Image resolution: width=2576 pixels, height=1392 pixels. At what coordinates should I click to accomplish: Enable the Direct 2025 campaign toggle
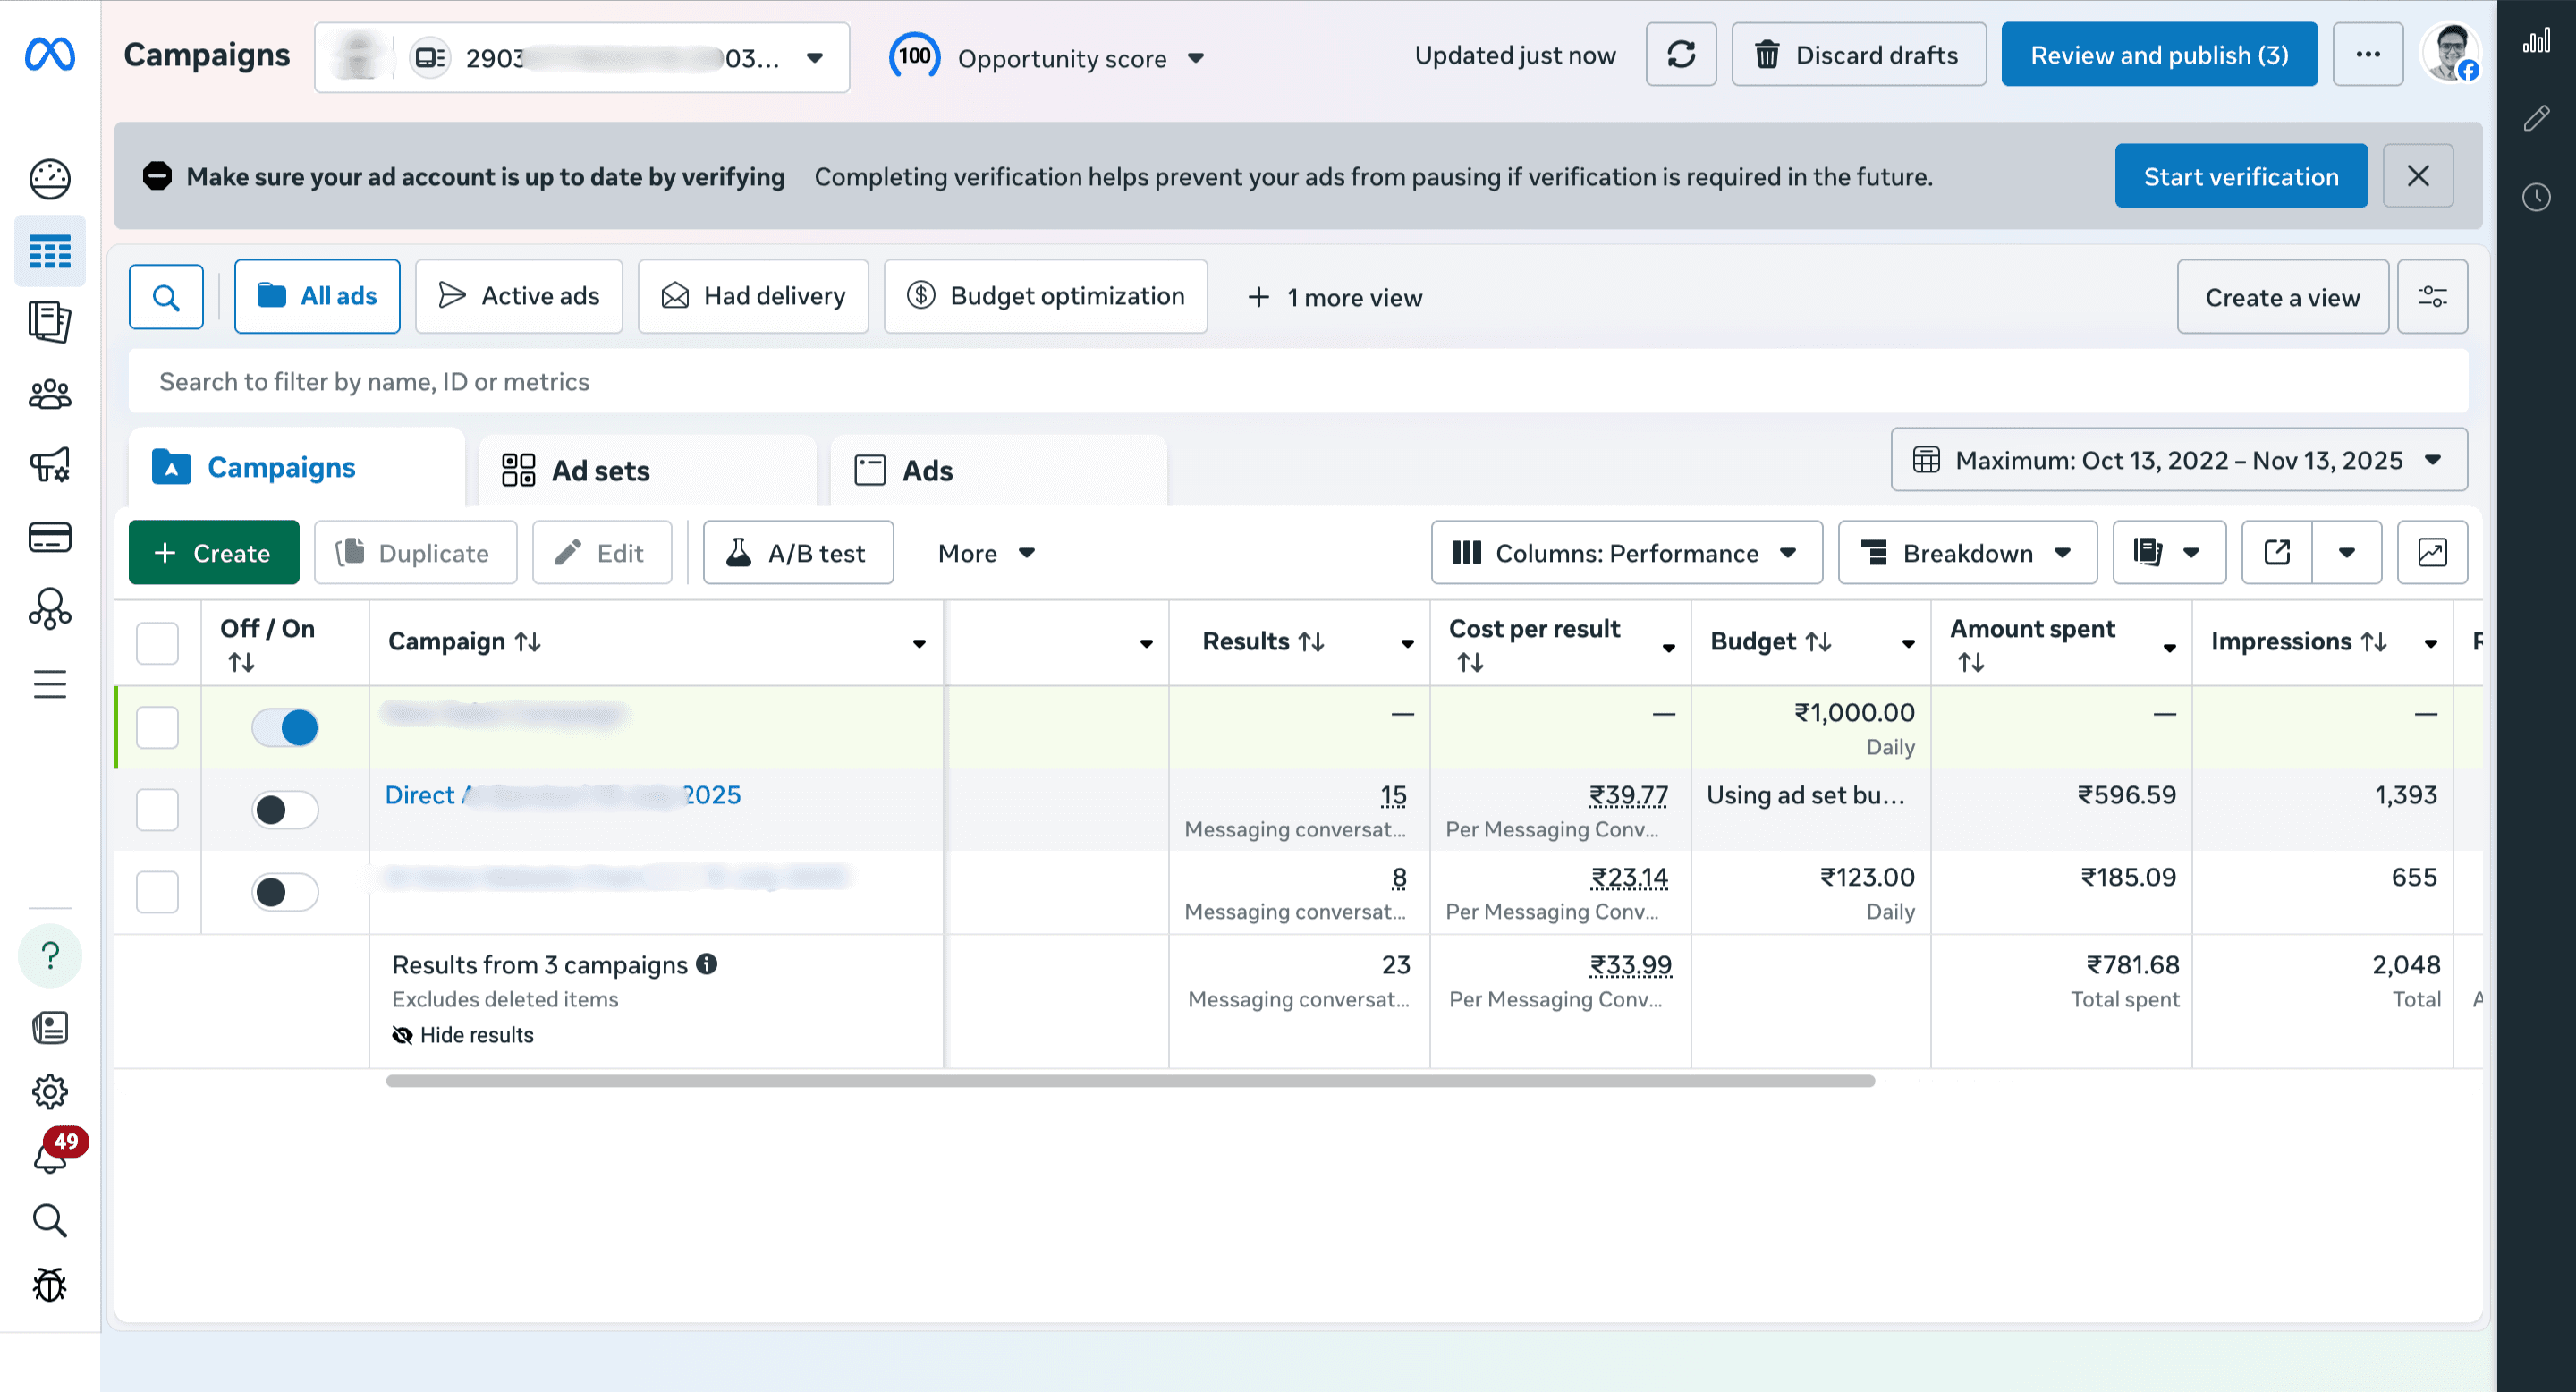point(285,810)
